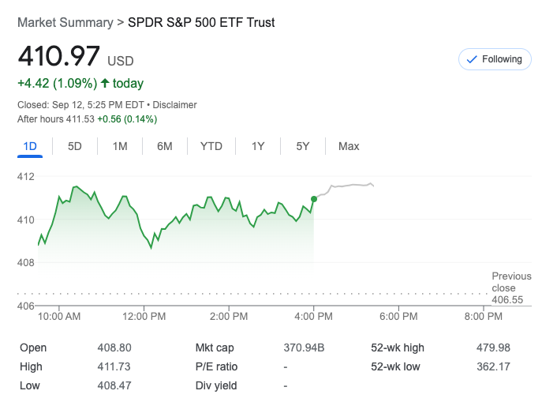This screenshot has width=542, height=402.
Task: Switch to 1Y chart view
Action: [258, 146]
